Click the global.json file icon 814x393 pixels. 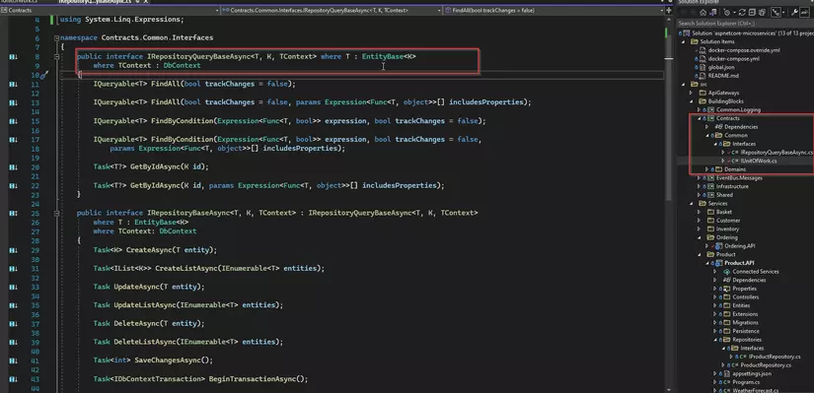point(703,67)
